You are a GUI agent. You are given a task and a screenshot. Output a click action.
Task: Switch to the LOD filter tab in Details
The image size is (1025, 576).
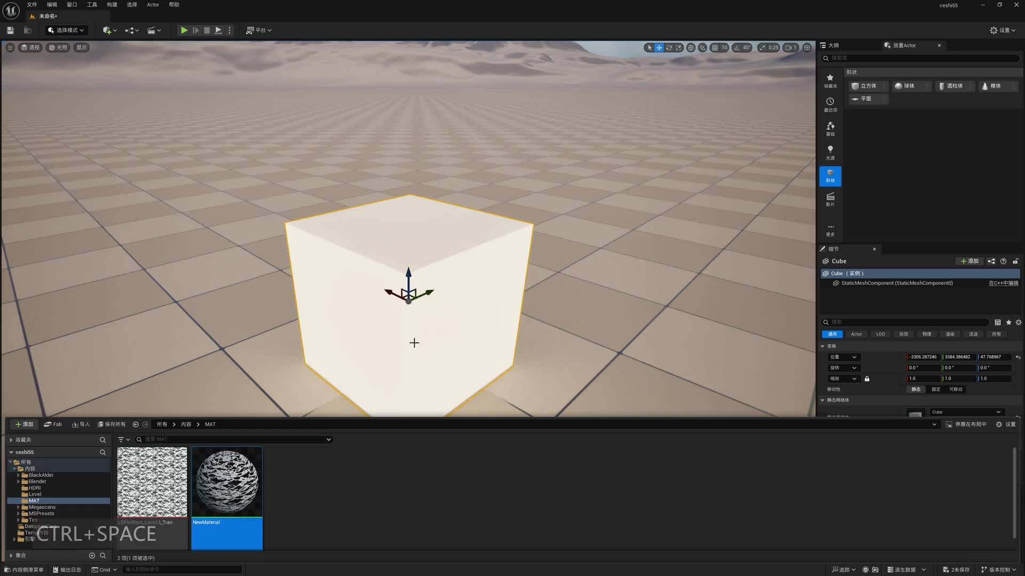pos(880,334)
